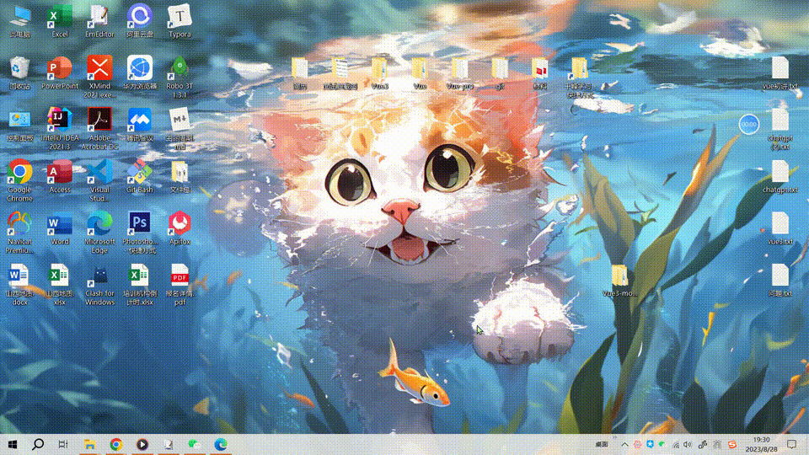Select the git folder
This screenshot has height=455, width=809.
[500, 73]
